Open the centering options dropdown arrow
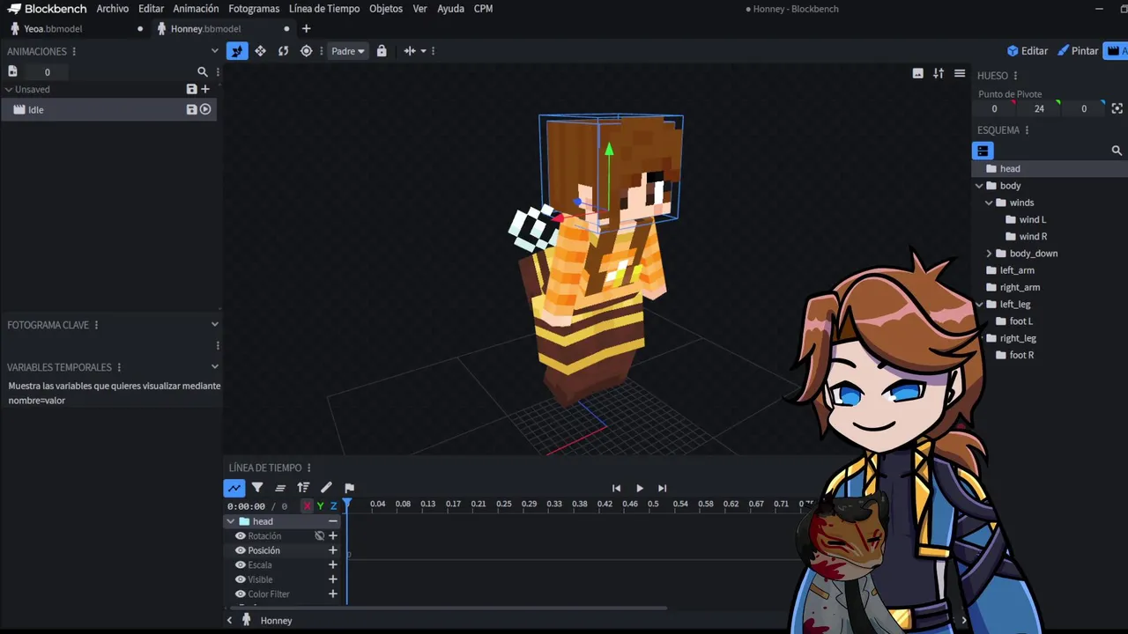 pyautogui.click(x=423, y=51)
